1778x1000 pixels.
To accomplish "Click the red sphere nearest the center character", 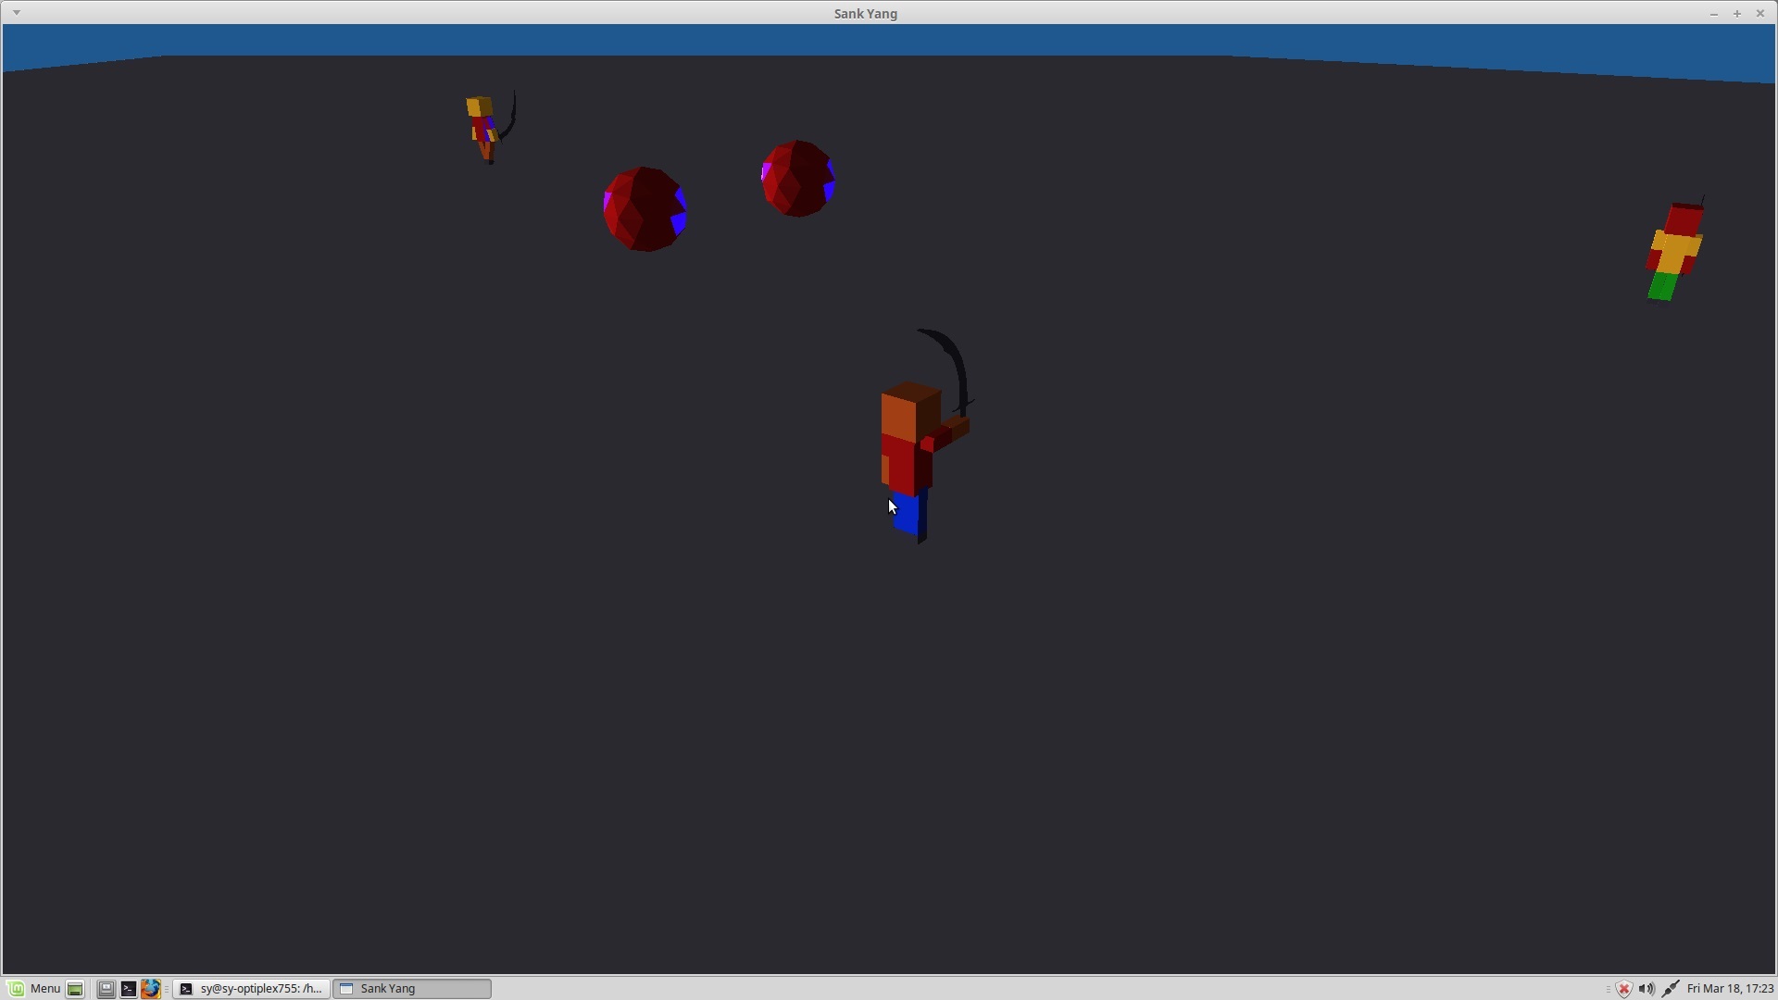I will (x=798, y=179).
